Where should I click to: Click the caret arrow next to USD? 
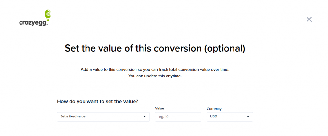pos(248,117)
